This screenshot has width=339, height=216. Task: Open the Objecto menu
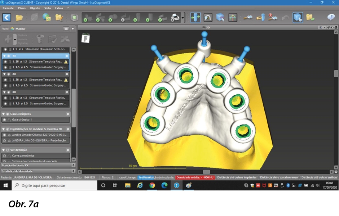pos(35,8)
